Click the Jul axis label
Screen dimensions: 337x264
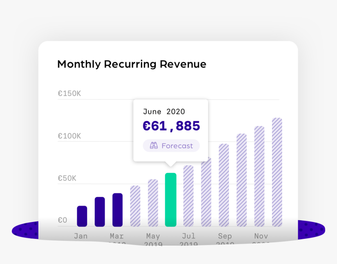click(x=189, y=236)
